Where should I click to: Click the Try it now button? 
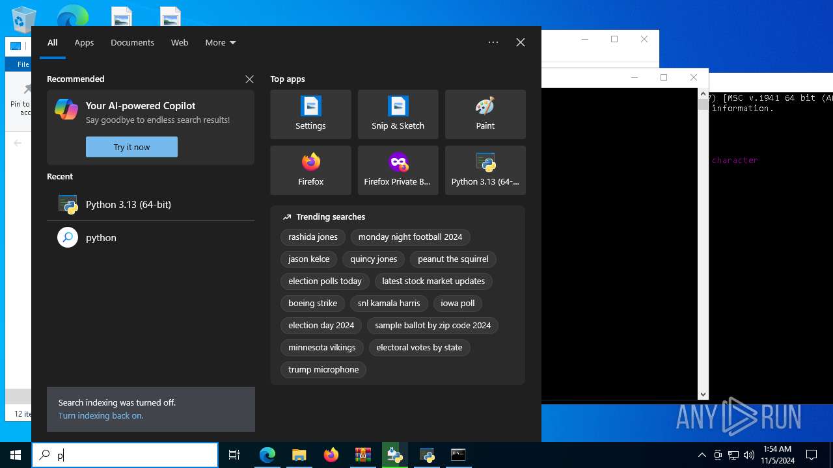point(131,147)
